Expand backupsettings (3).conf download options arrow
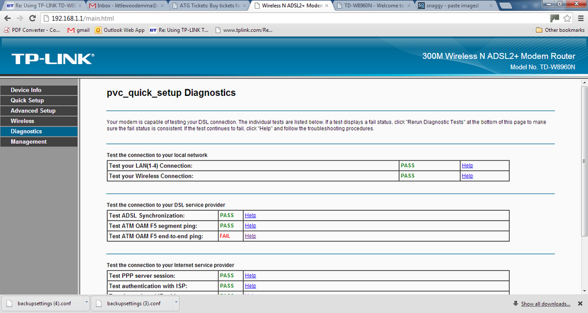This screenshot has height=313, width=588. [x=176, y=303]
